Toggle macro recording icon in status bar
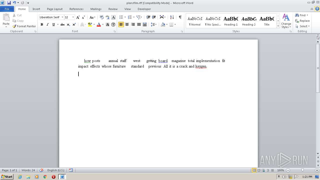Image resolution: width=320 pixels, height=180 pixels. (71, 170)
